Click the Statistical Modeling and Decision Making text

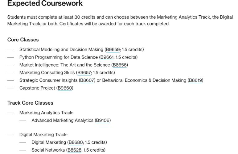pyautogui.click(x=61, y=49)
